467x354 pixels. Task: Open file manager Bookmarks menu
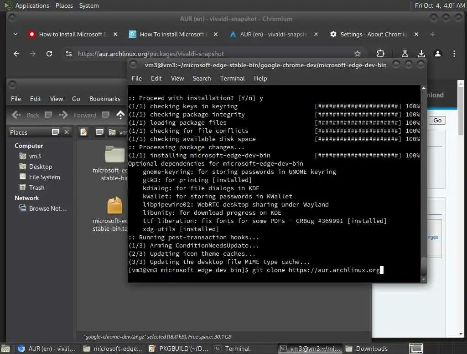pyautogui.click(x=105, y=99)
